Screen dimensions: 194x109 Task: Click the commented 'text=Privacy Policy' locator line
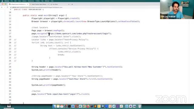click(60, 40)
